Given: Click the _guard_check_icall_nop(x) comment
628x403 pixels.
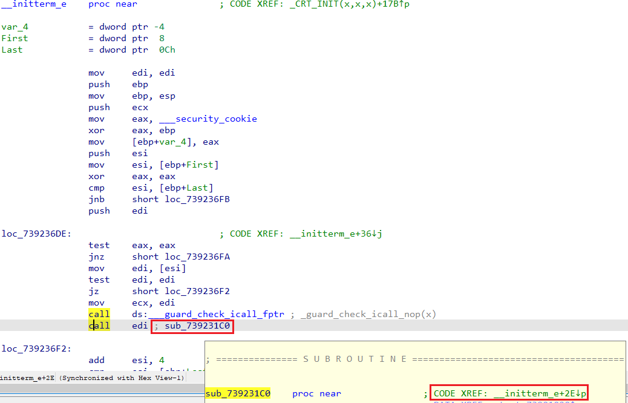Looking at the screenshot, I should tap(368, 315).
